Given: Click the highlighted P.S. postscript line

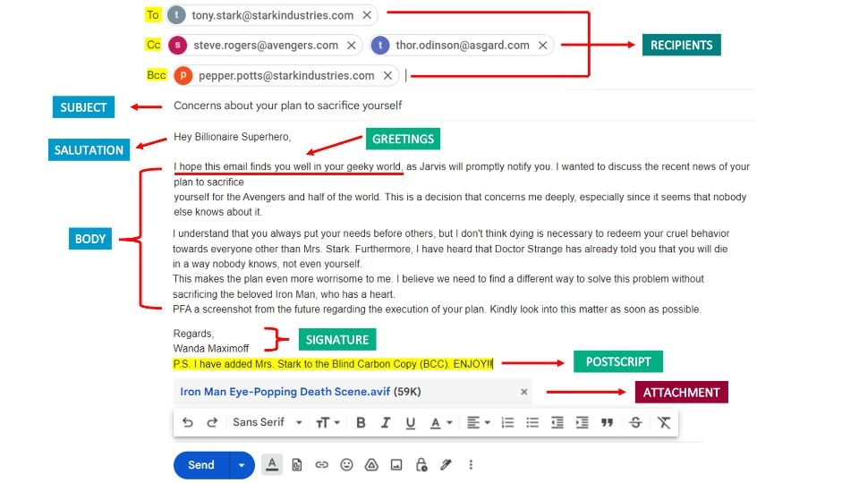Looking at the screenshot, I should tap(333, 364).
